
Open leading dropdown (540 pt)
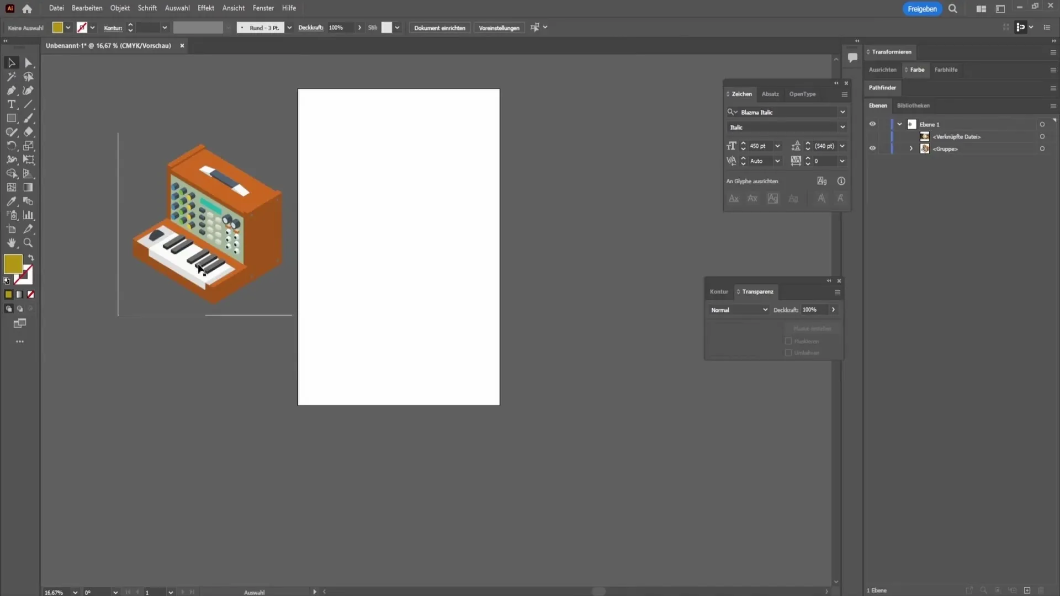point(842,146)
